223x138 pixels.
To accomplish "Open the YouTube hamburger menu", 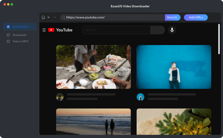I will [44, 30].
